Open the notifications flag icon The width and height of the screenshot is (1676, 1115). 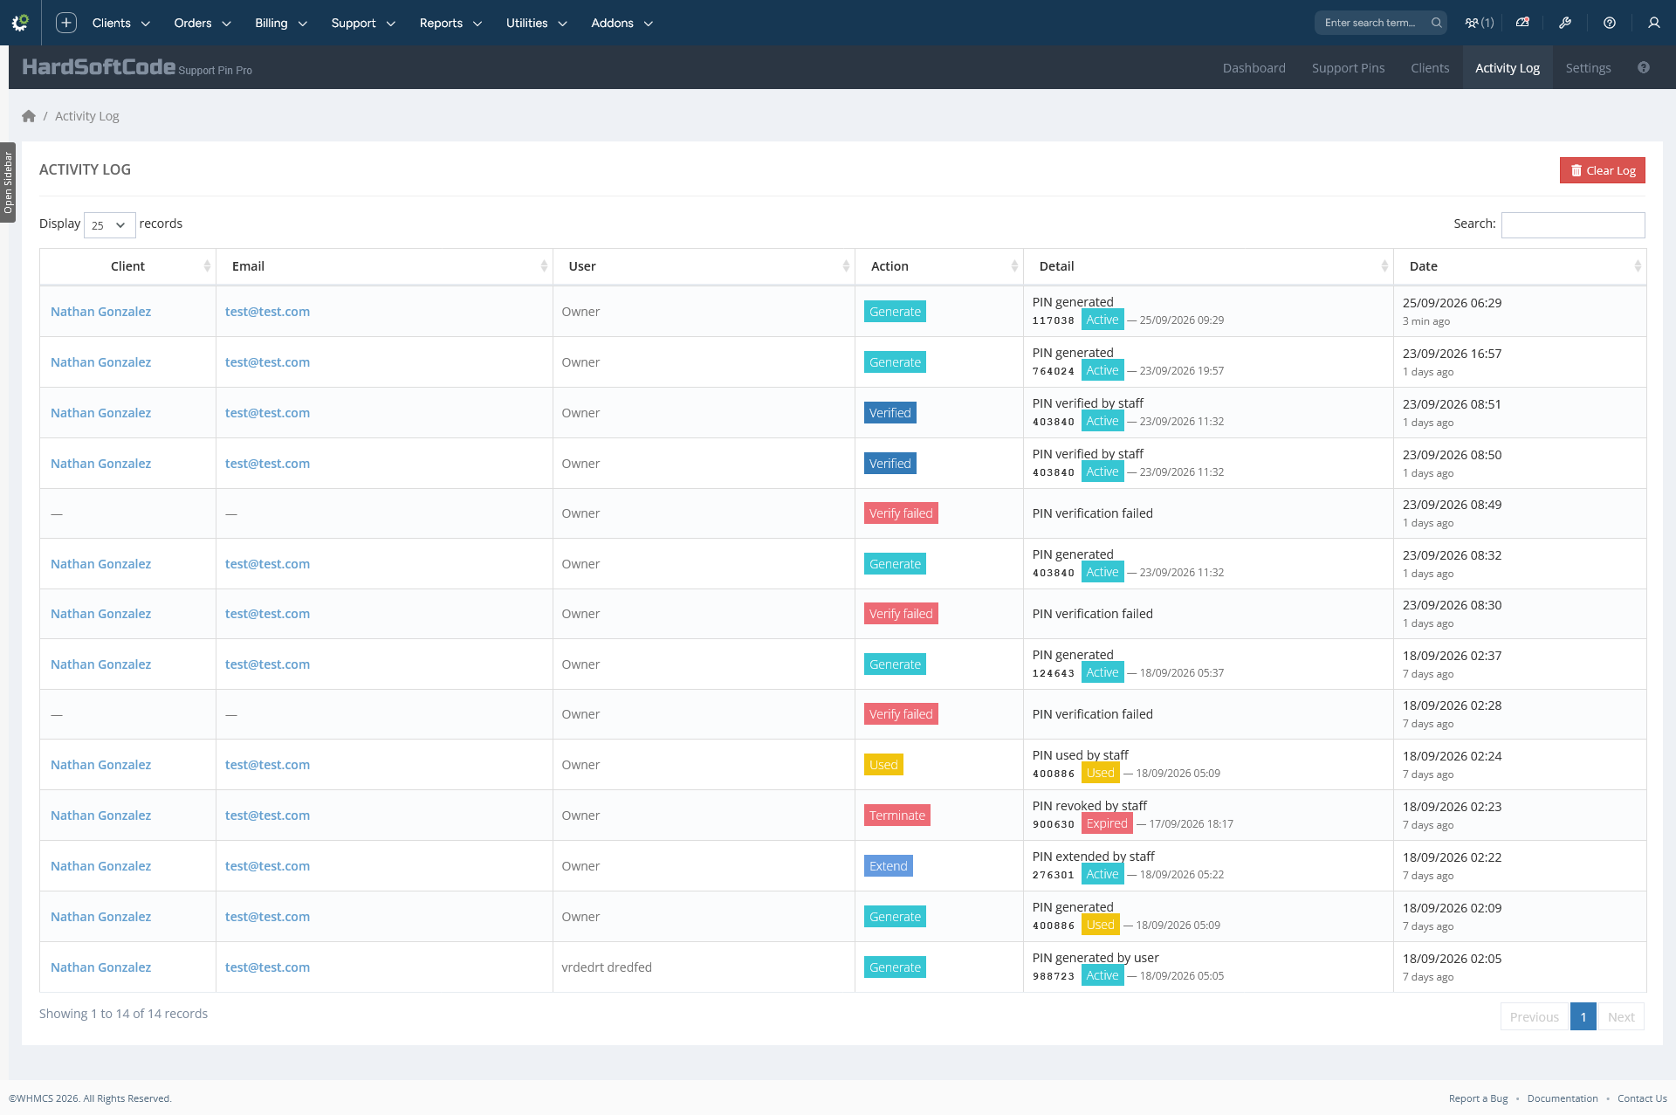point(1522,23)
